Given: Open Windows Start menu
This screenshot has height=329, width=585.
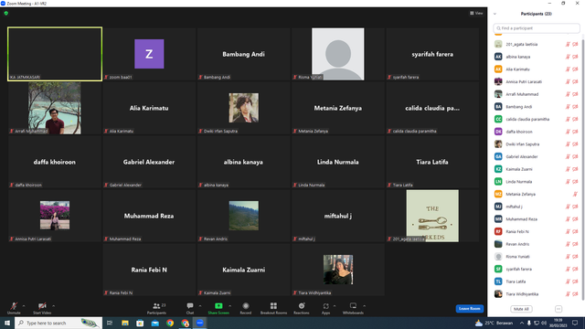Looking at the screenshot, I should click(6, 323).
